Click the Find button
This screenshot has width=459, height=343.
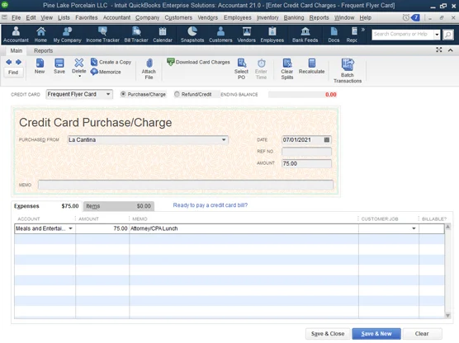[x=13, y=73]
